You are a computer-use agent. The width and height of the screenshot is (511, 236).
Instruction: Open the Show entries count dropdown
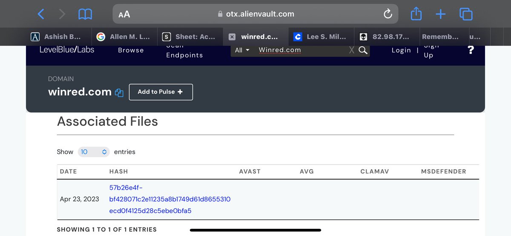[x=93, y=152]
